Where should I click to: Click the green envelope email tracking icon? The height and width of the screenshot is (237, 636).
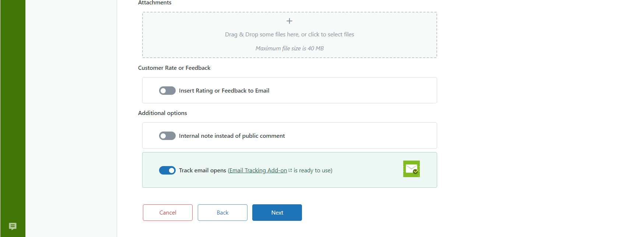coord(411,169)
